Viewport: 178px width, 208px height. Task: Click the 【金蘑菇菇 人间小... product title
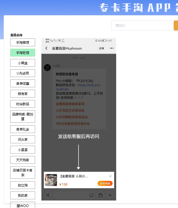[x=74, y=176]
